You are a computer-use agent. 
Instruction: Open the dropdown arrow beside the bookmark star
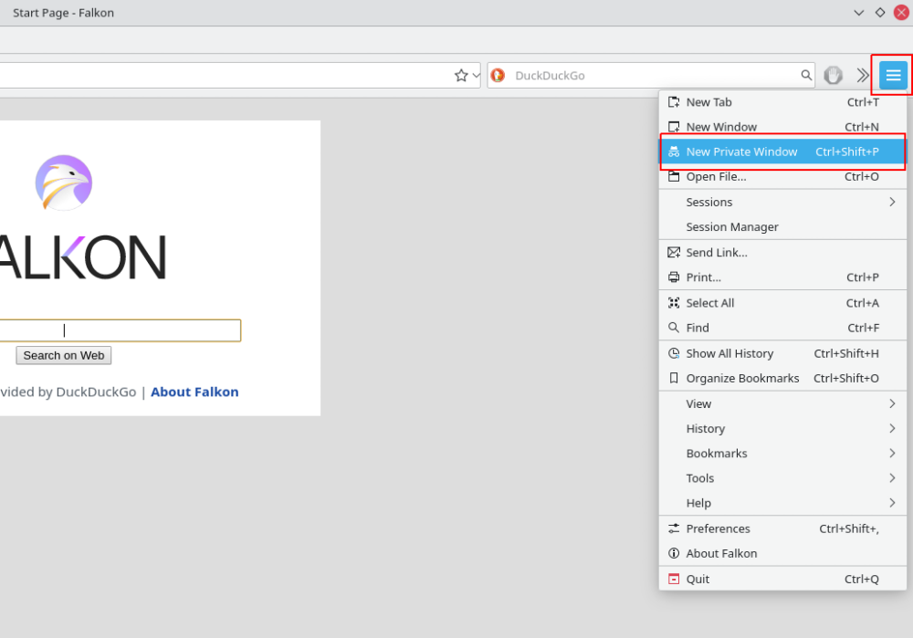click(476, 76)
